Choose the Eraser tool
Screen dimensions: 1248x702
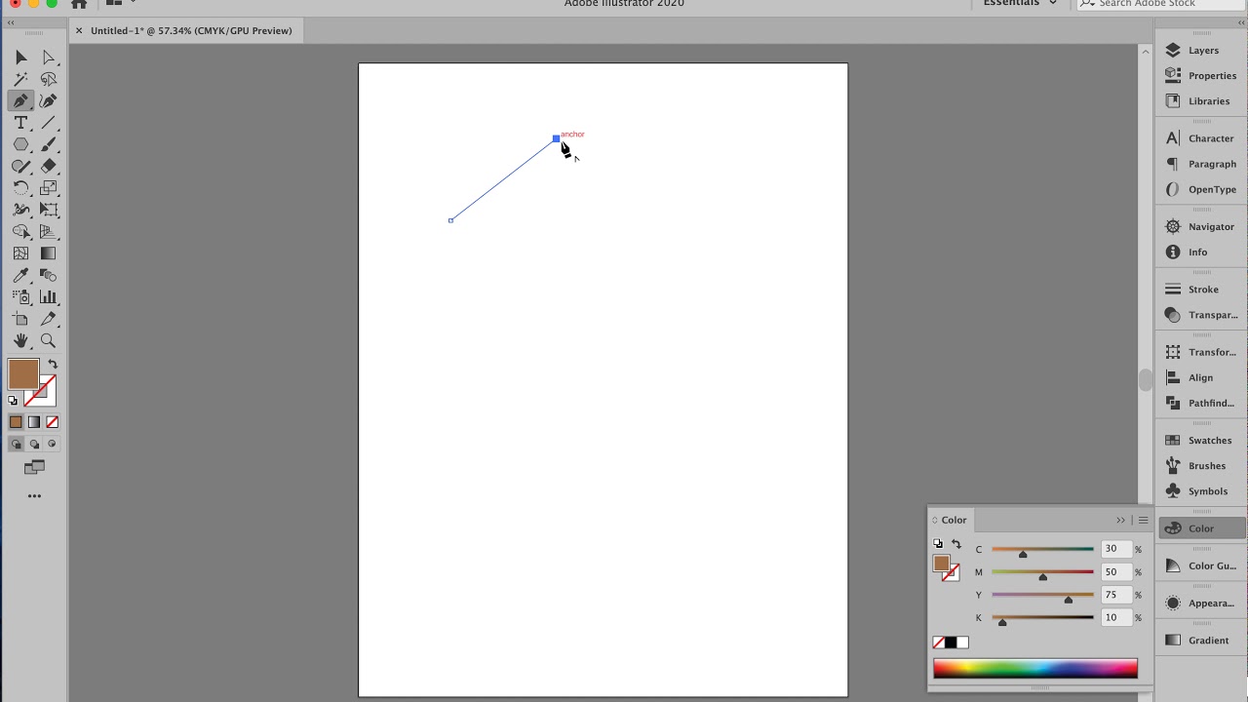click(x=48, y=166)
